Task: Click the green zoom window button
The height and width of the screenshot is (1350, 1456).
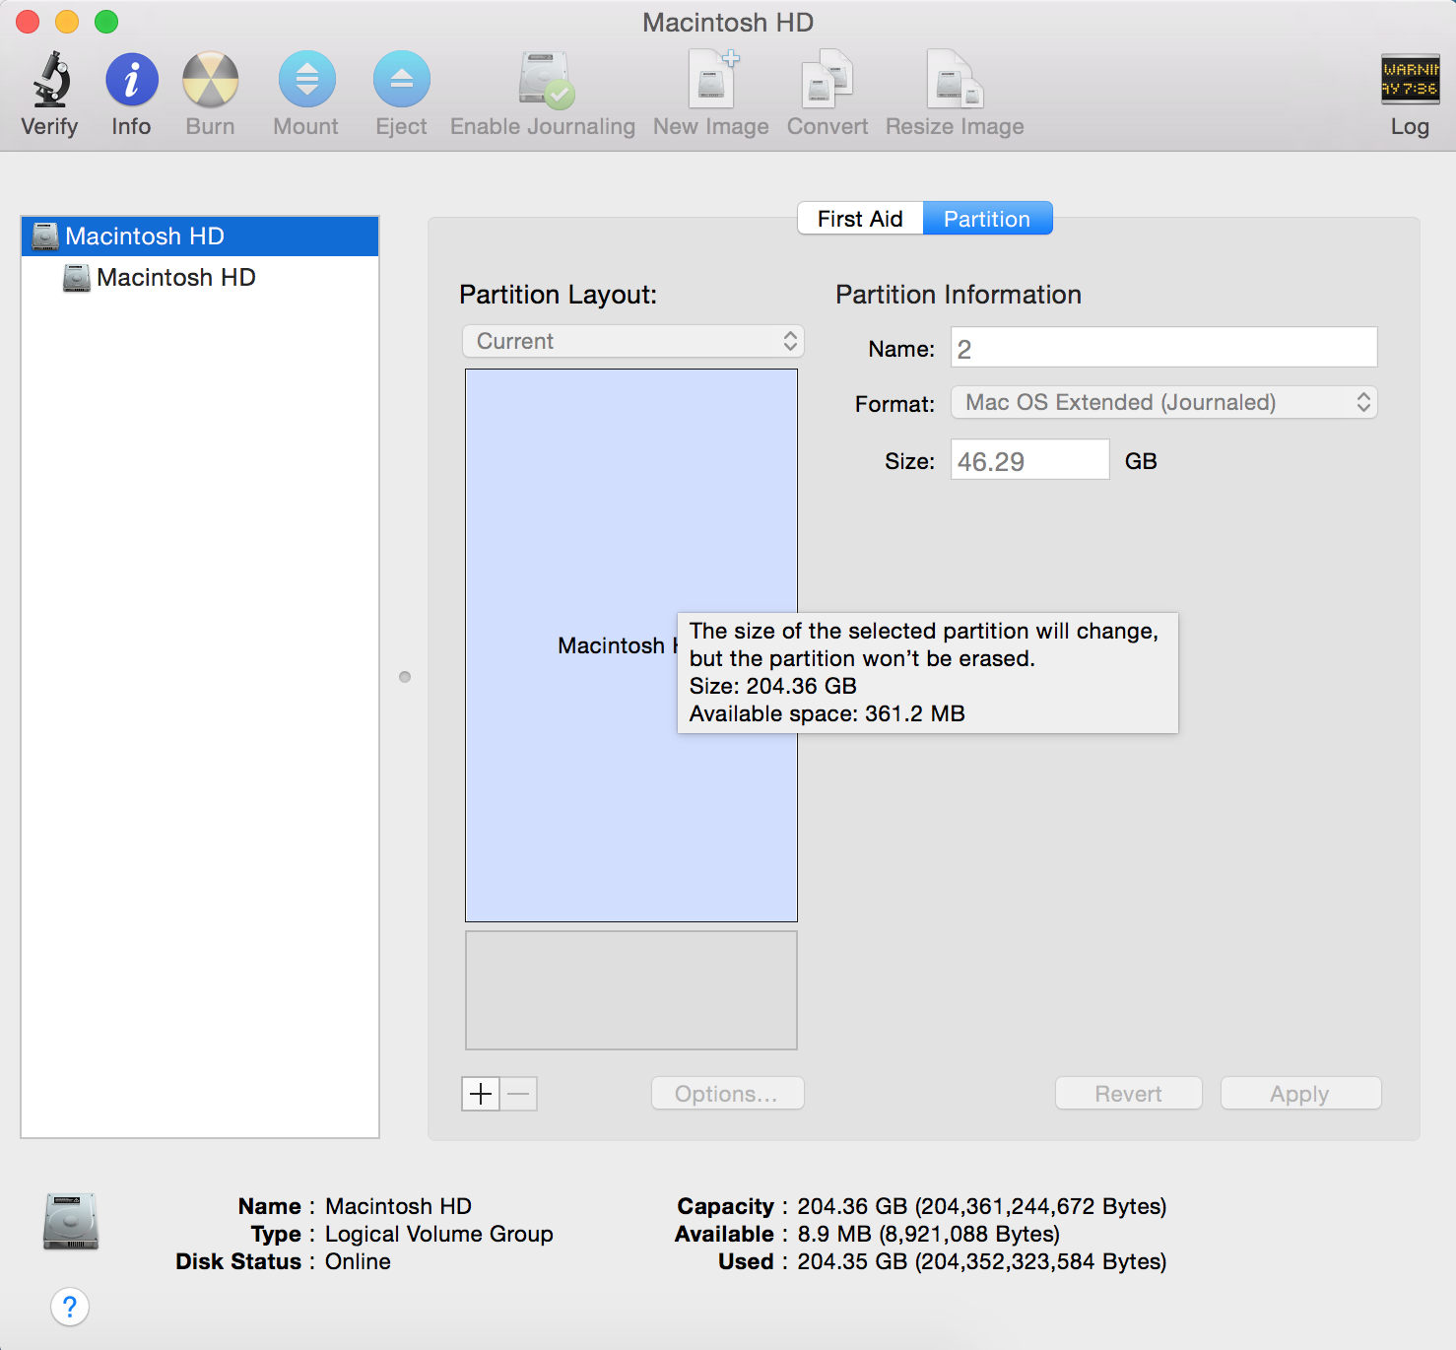Action: coord(106,22)
